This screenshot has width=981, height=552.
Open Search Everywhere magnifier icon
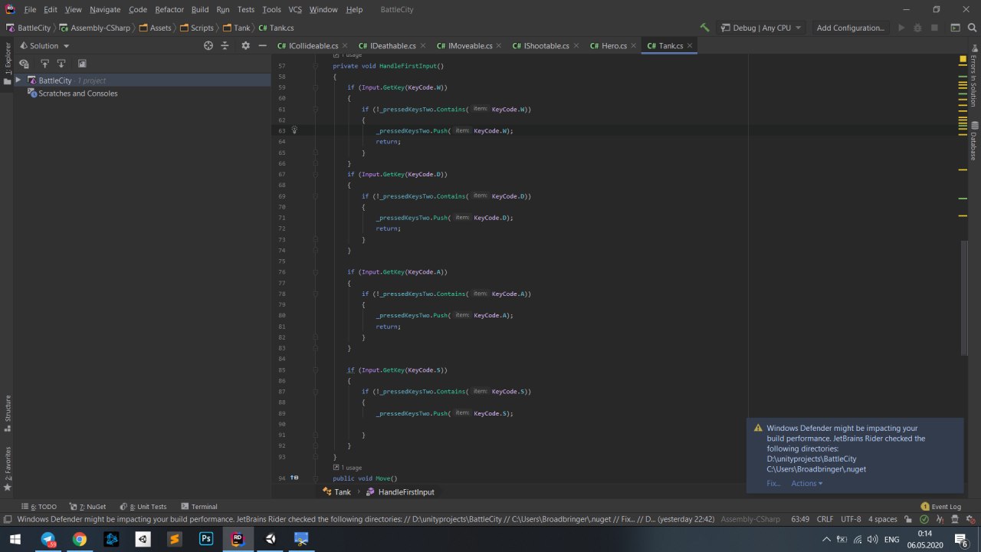(971, 28)
